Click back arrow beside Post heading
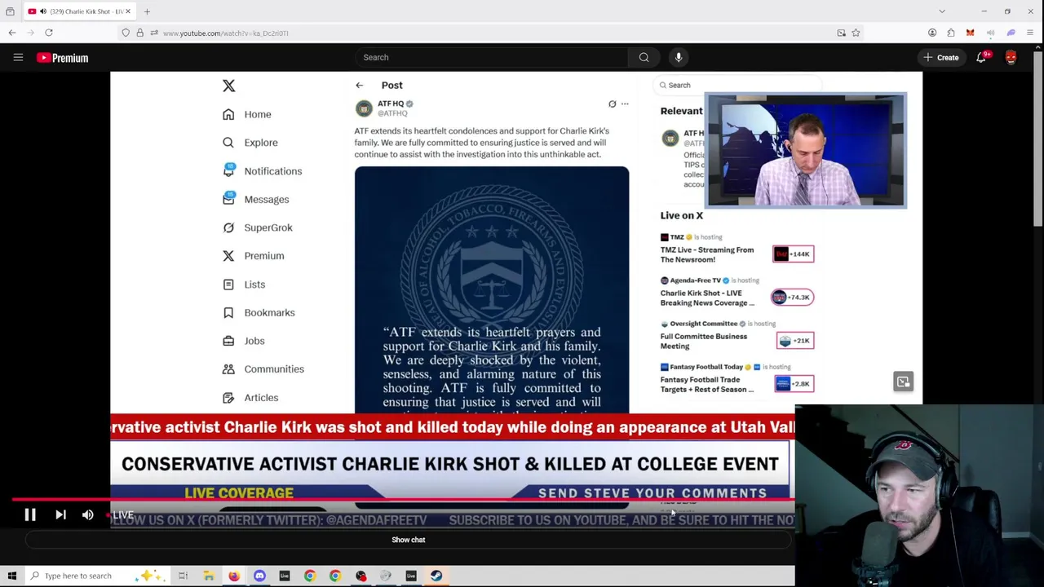This screenshot has width=1044, height=587. tap(359, 85)
